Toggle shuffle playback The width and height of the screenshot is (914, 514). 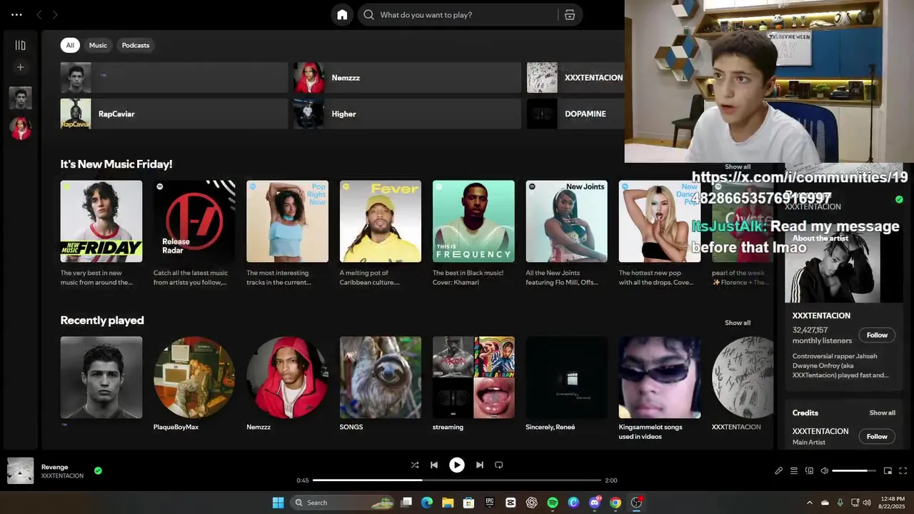tap(415, 465)
